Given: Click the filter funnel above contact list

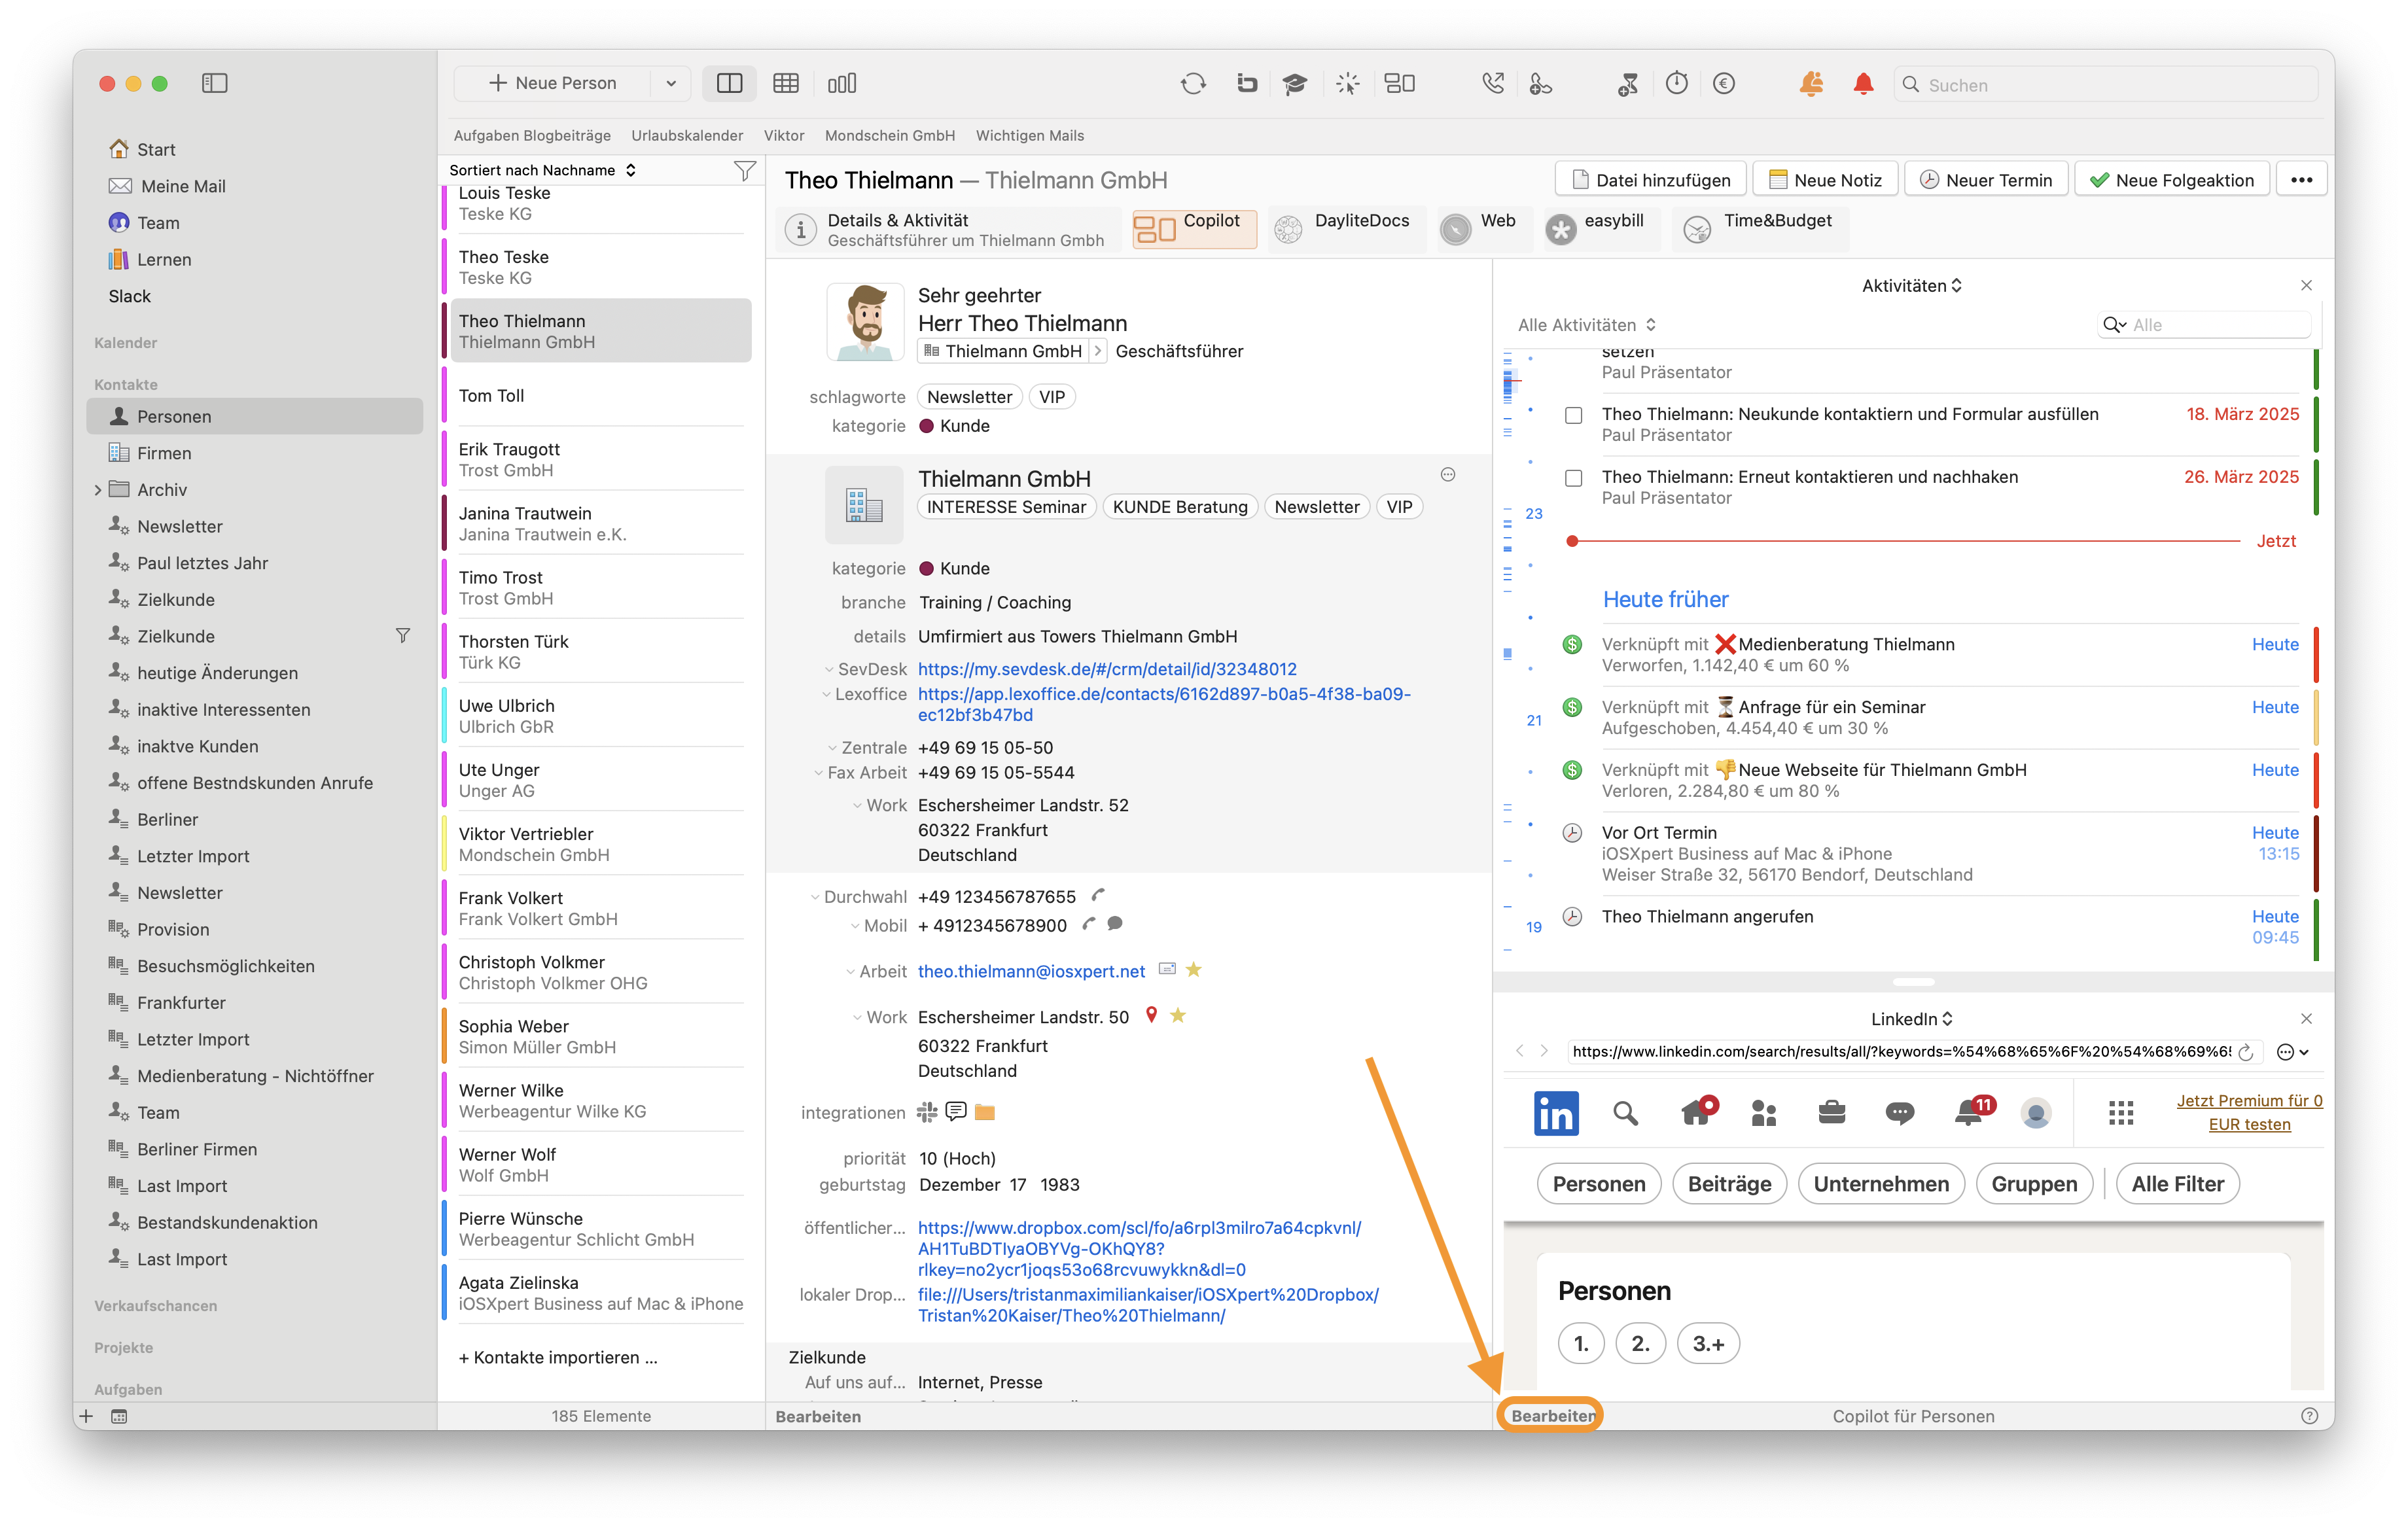Looking at the screenshot, I should [x=744, y=171].
